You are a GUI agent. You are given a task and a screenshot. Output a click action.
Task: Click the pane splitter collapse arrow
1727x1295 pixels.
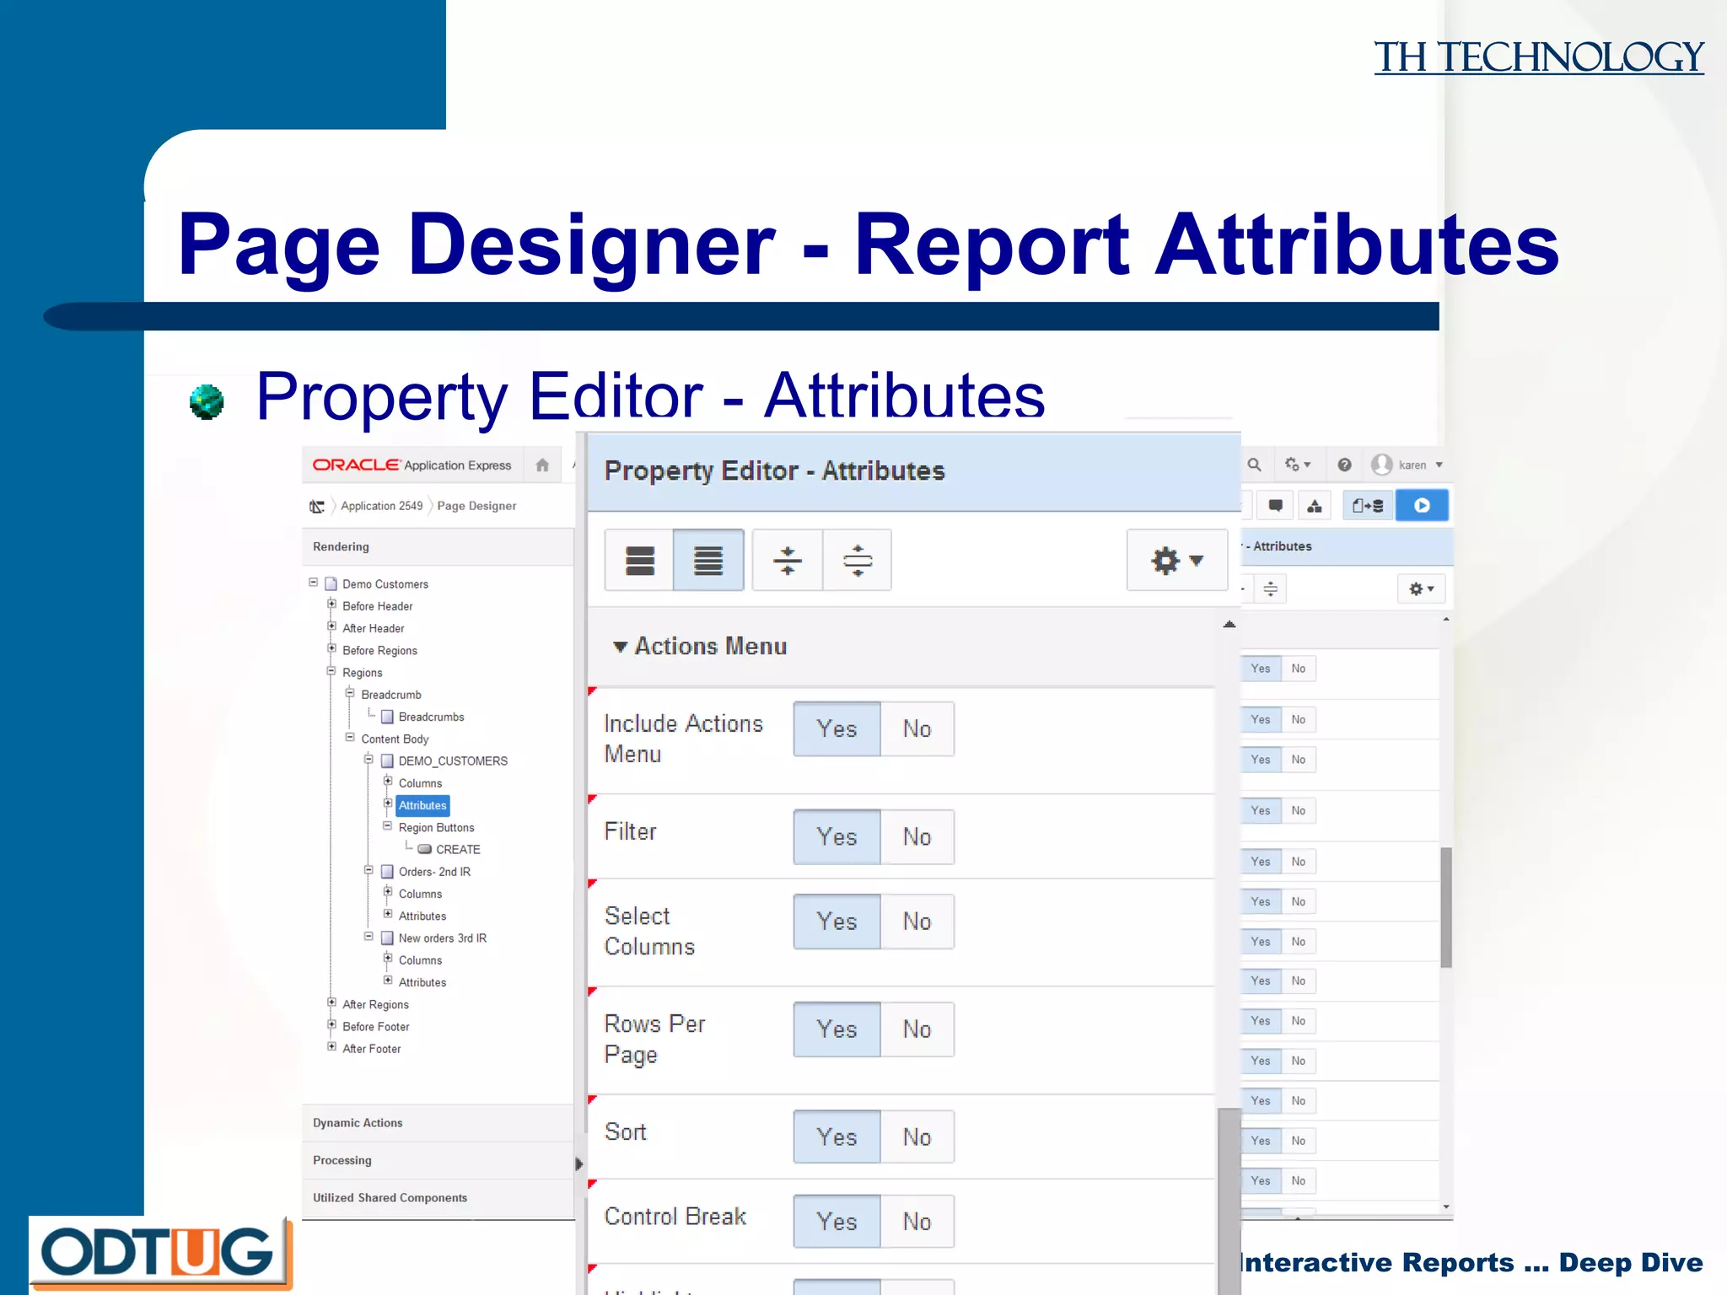[x=579, y=1164]
